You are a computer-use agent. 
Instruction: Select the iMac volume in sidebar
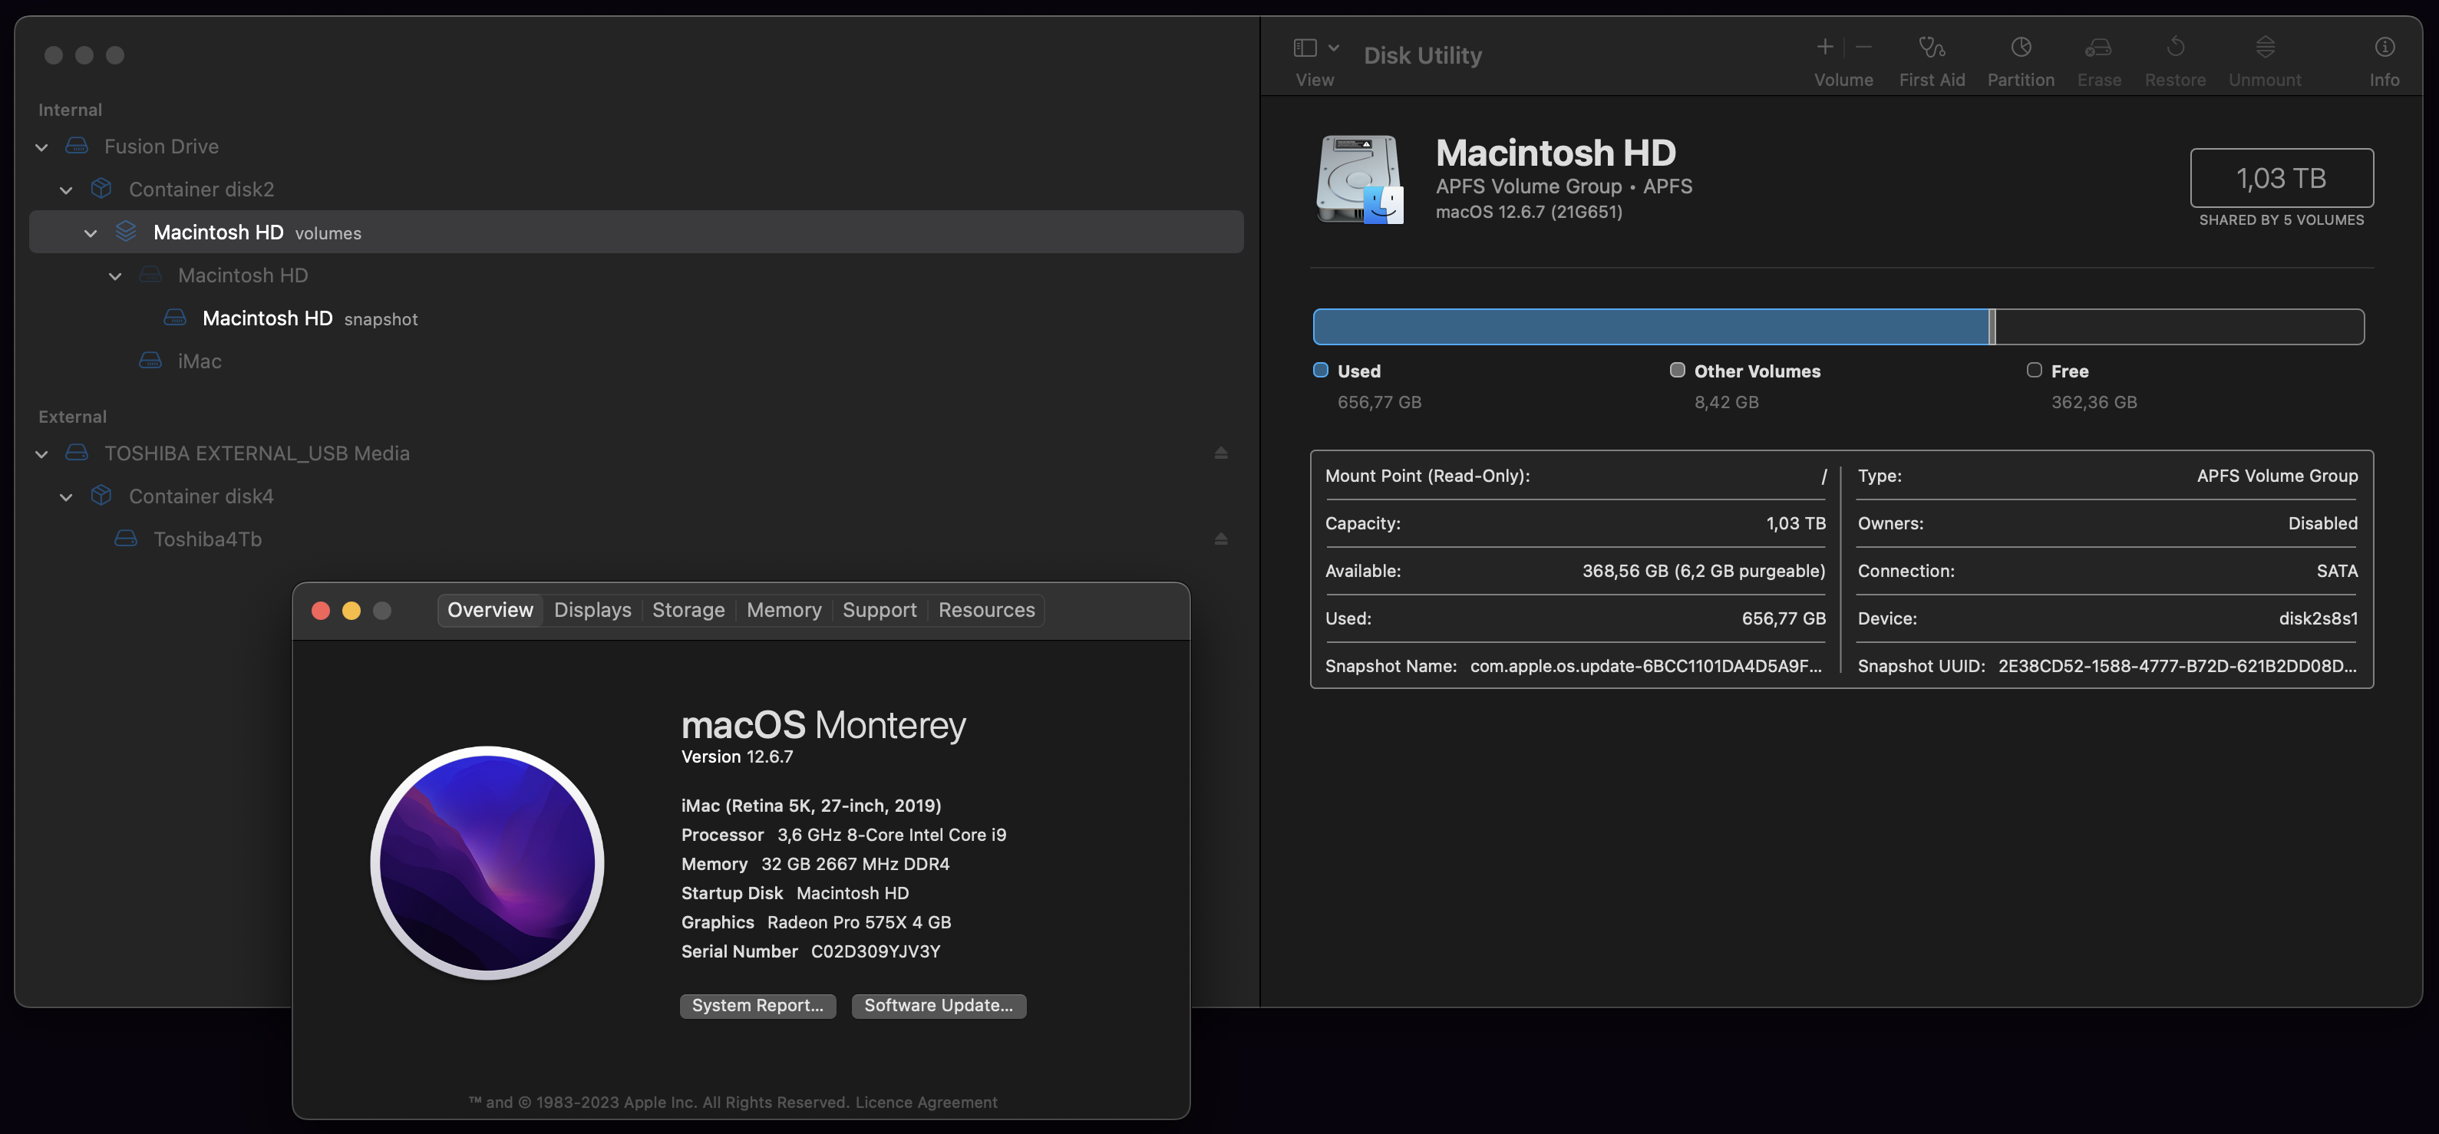pyautogui.click(x=199, y=361)
